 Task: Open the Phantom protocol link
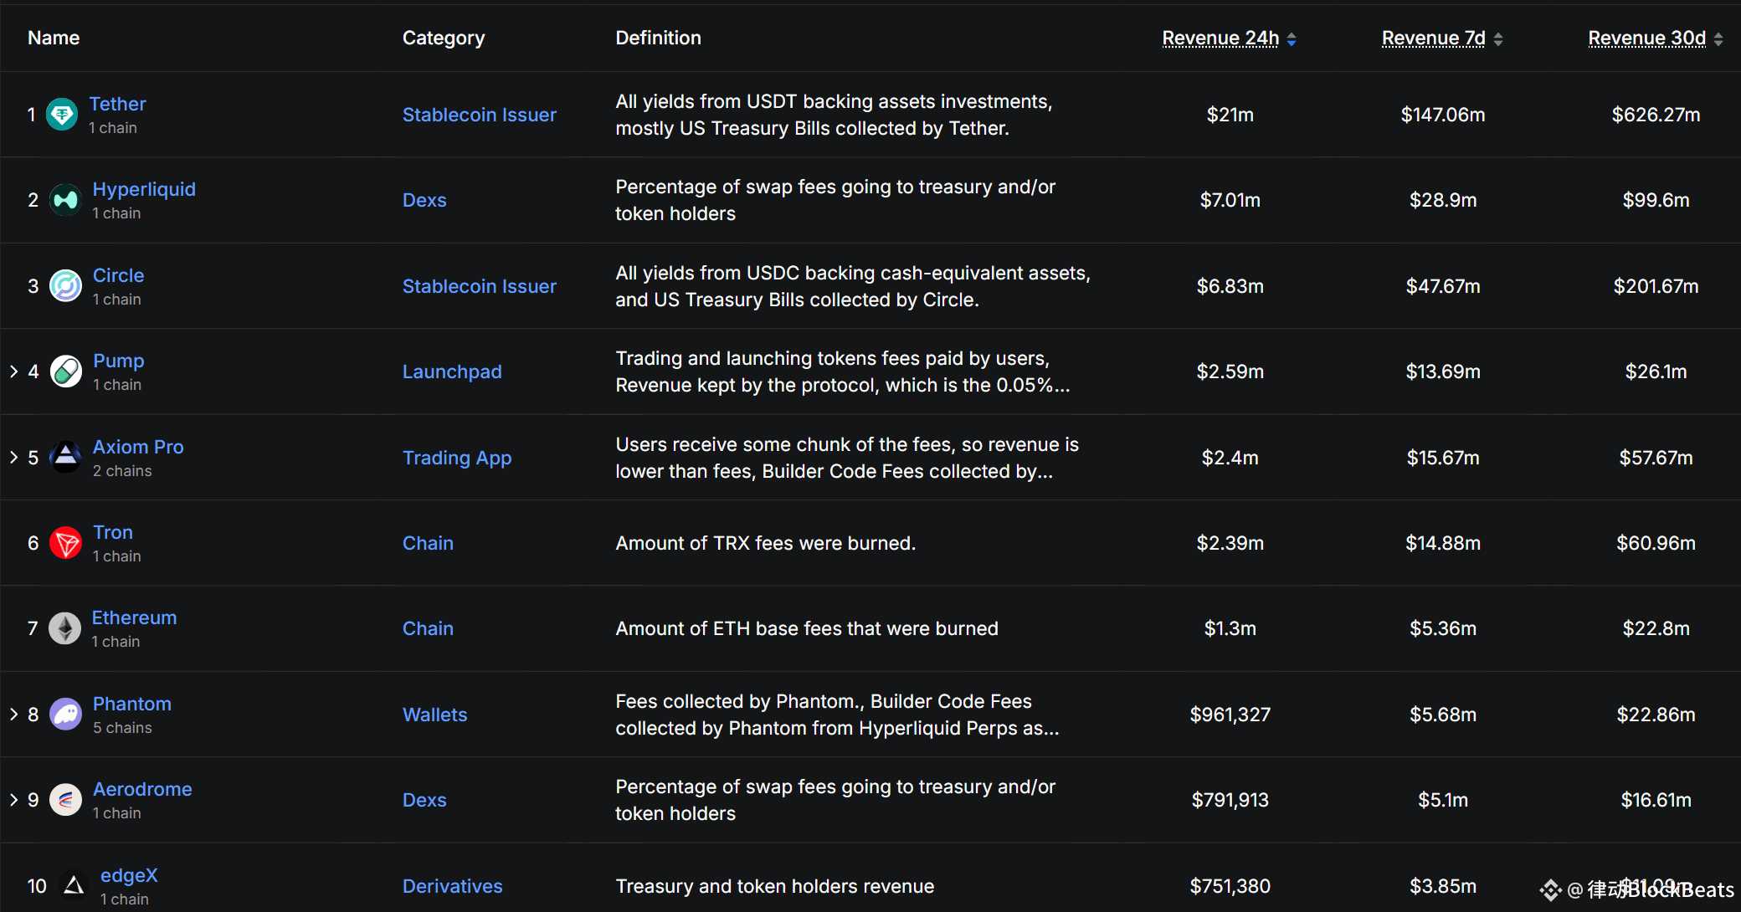[132, 704]
